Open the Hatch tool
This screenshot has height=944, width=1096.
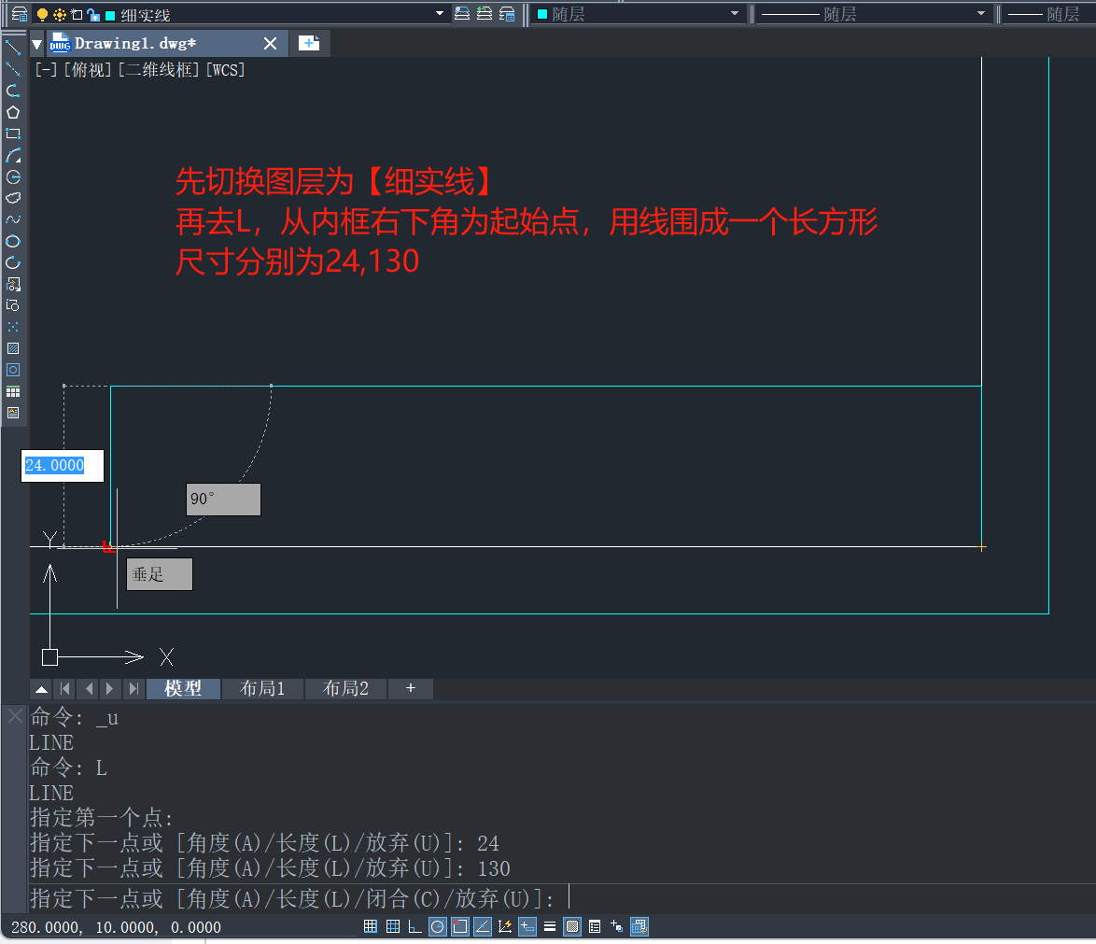(x=13, y=348)
